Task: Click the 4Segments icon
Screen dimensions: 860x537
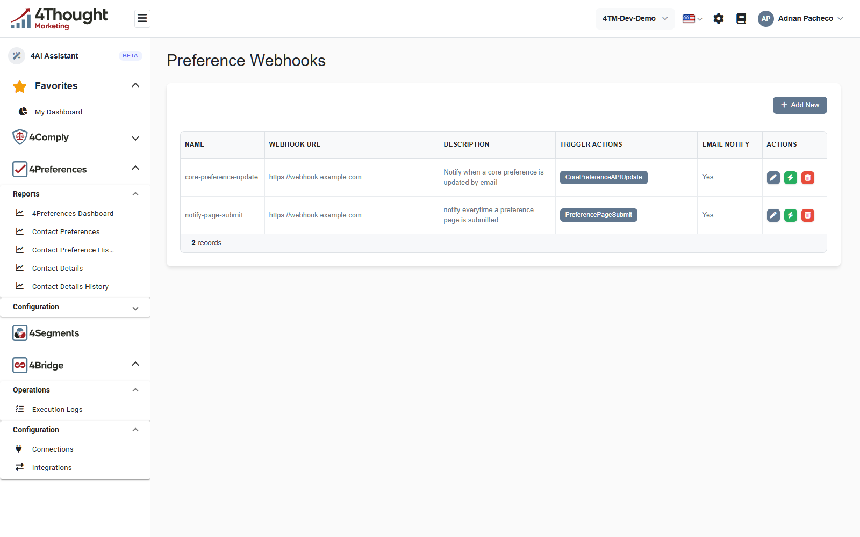Action: [20, 333]
